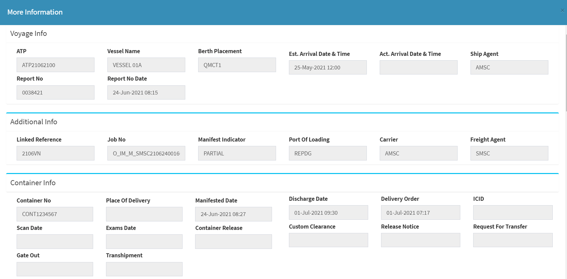Select the Ship Agent field AMSC
The width and height of the screenshot is (567, 279).
(509, 67)
